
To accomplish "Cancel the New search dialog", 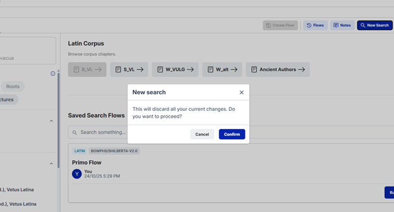I will (202, 134).
